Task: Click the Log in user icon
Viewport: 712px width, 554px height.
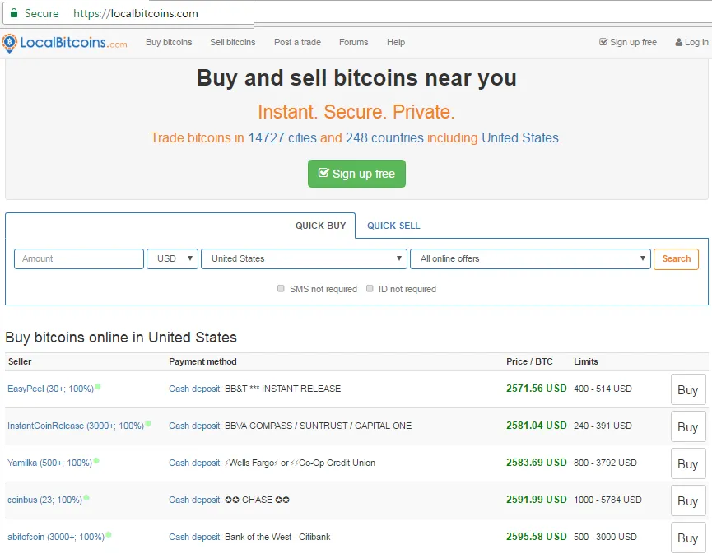Action: (679, 42)
